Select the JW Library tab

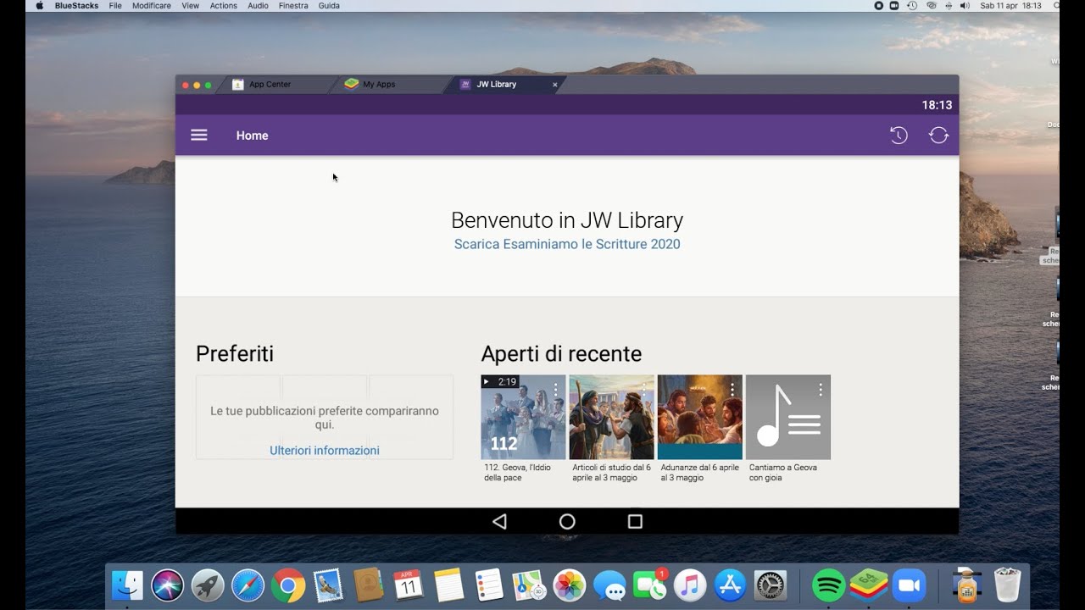pos(496,85)
